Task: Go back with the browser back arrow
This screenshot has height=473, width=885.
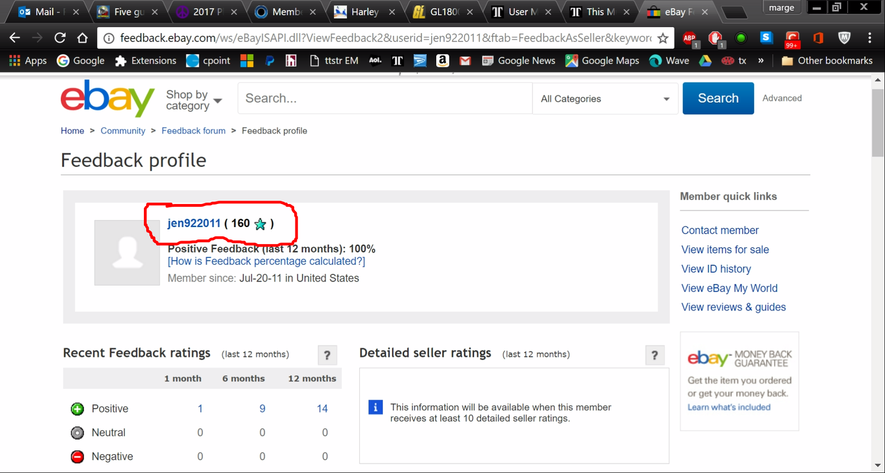Action: tap(15, 38)
